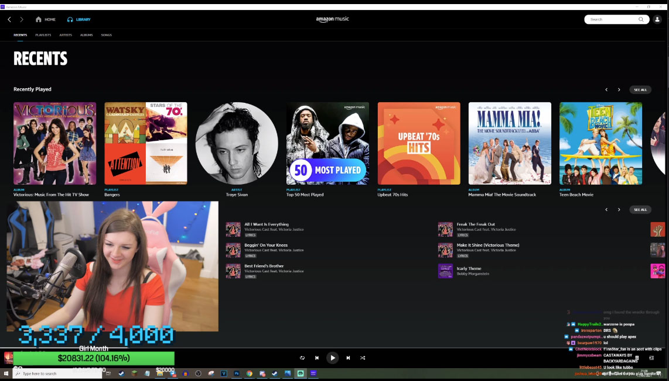Open the Bangers playlist title link
669x381 pixels.
(112, 195)
